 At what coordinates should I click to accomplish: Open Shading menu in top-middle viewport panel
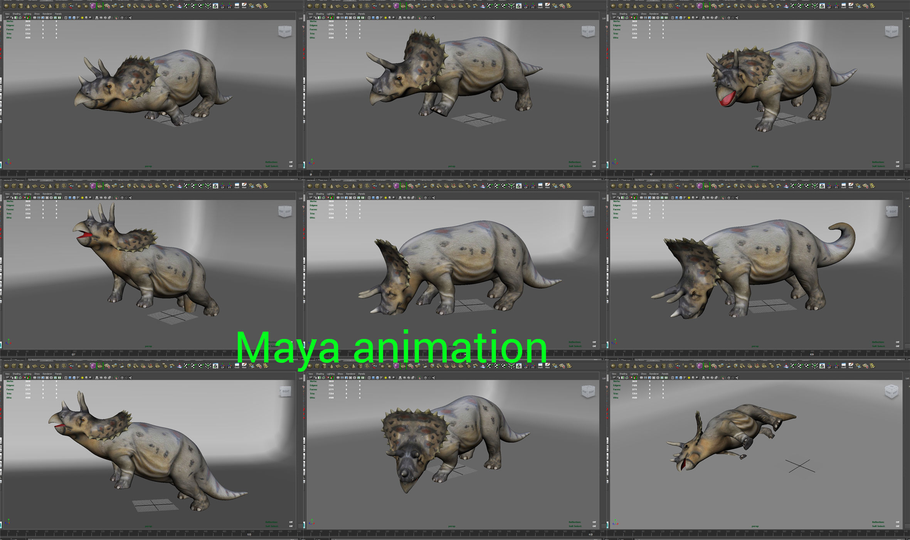click(x=320, y=14)
